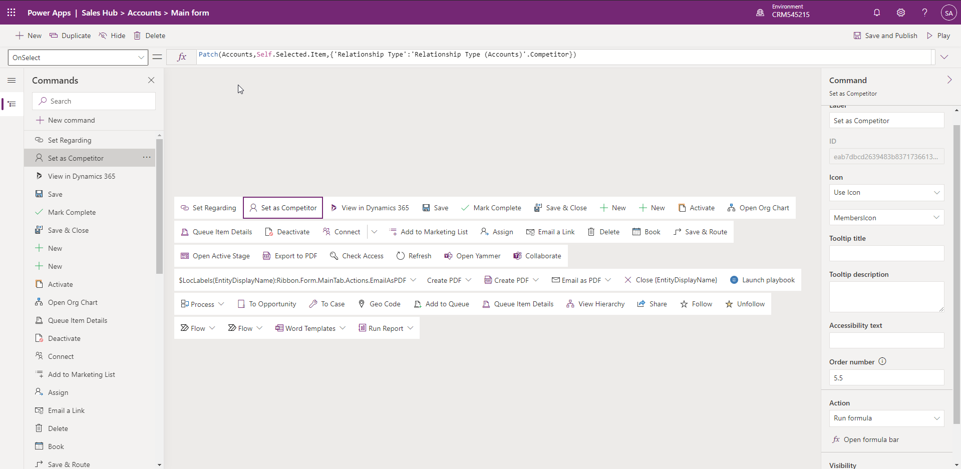Click the Play button
Screen dimensions: 961x469
pyautogui.click(x=938, y=36)
